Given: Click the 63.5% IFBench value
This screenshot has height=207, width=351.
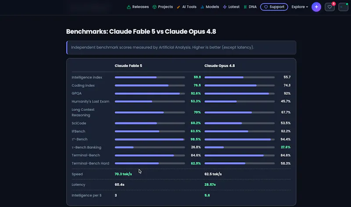Looking at the screenshot, I should pos(196,131).
